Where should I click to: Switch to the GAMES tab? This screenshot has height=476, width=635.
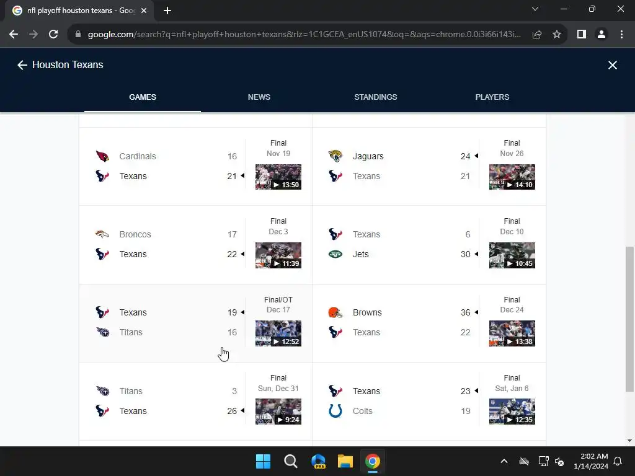click(143, 97)
